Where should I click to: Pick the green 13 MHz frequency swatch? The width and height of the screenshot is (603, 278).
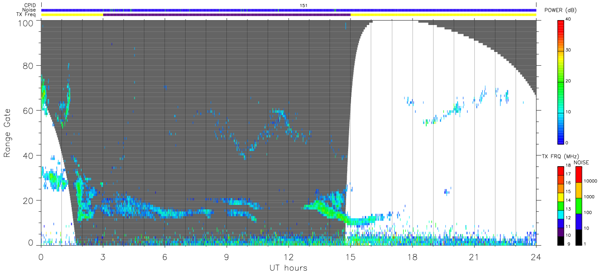561,206
